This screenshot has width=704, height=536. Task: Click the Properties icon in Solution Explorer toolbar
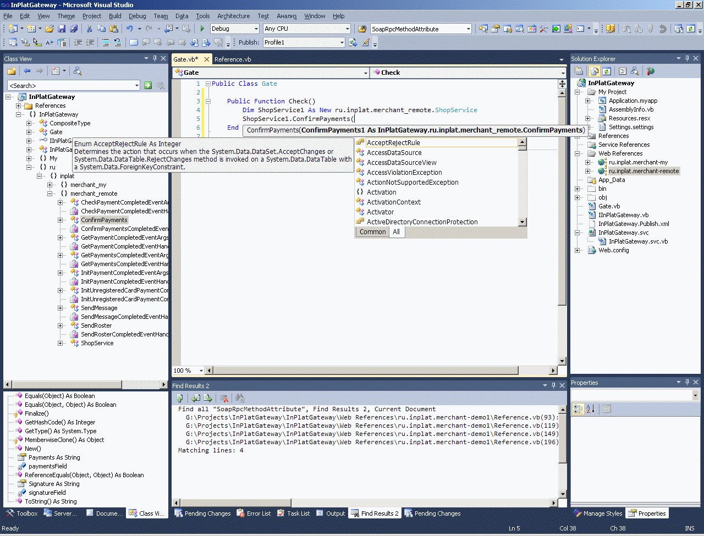(579, 71)
